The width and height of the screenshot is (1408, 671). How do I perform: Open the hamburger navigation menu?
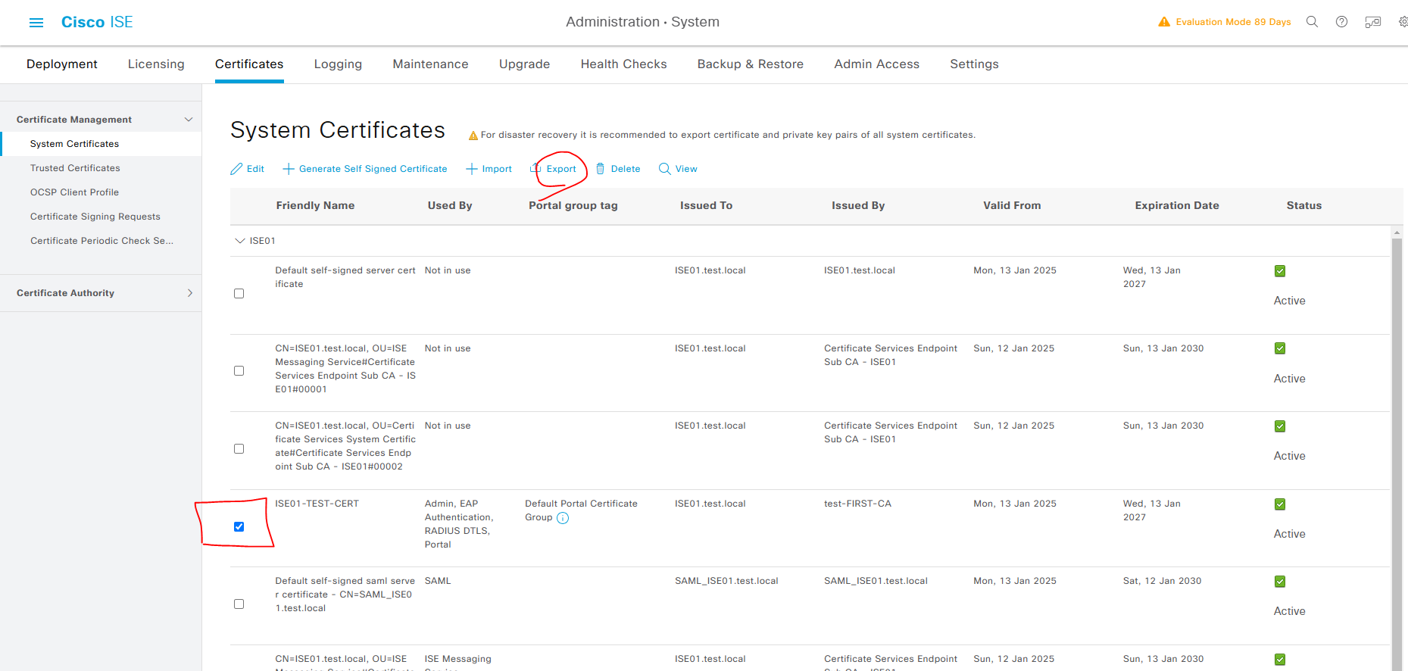[x=36, y=23]
